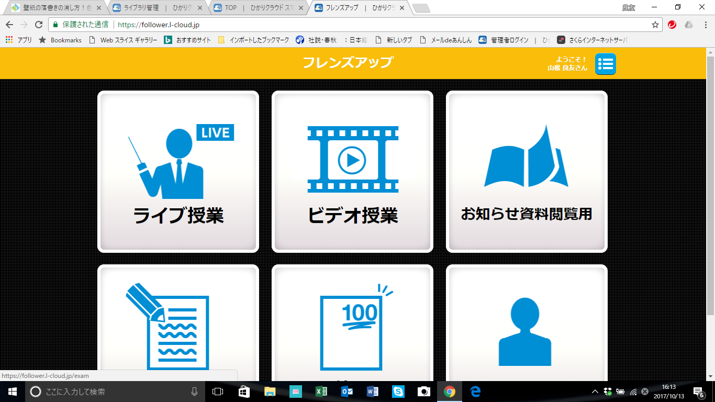The width and height of the screenshot is (715, 402).
Task: Click the browser reload button
Action: click(38, 25)
